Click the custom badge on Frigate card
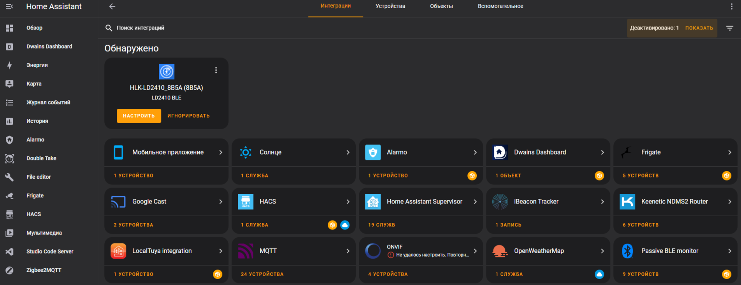The image size is (741, 285). click(x=727, y=176)
